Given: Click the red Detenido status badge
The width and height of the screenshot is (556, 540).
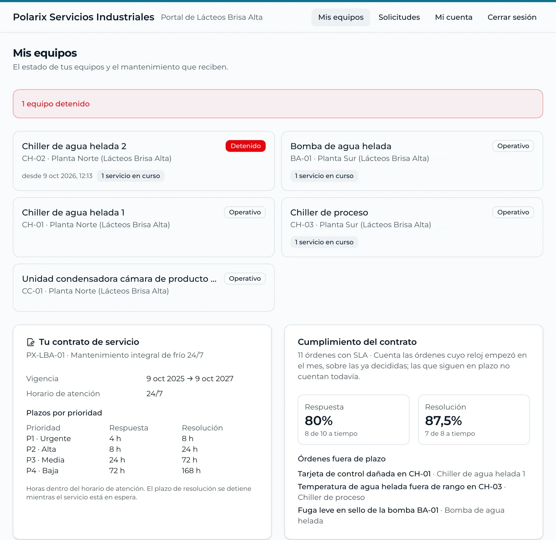Looking at the screenshot, I should (245, 146).
